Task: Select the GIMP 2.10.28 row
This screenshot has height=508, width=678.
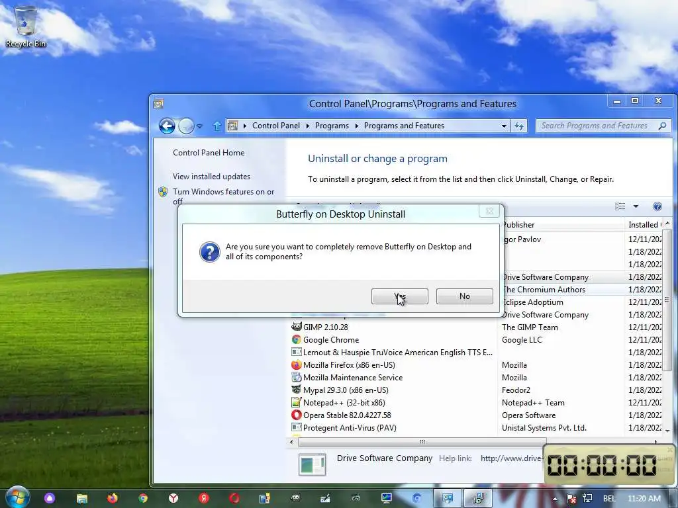Action: 475,327
